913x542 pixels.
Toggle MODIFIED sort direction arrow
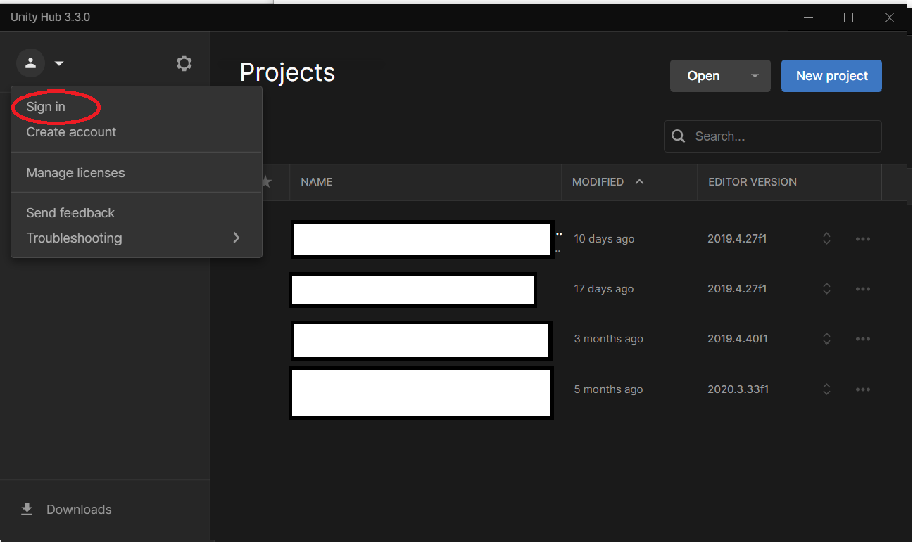(x=639, y=182)
